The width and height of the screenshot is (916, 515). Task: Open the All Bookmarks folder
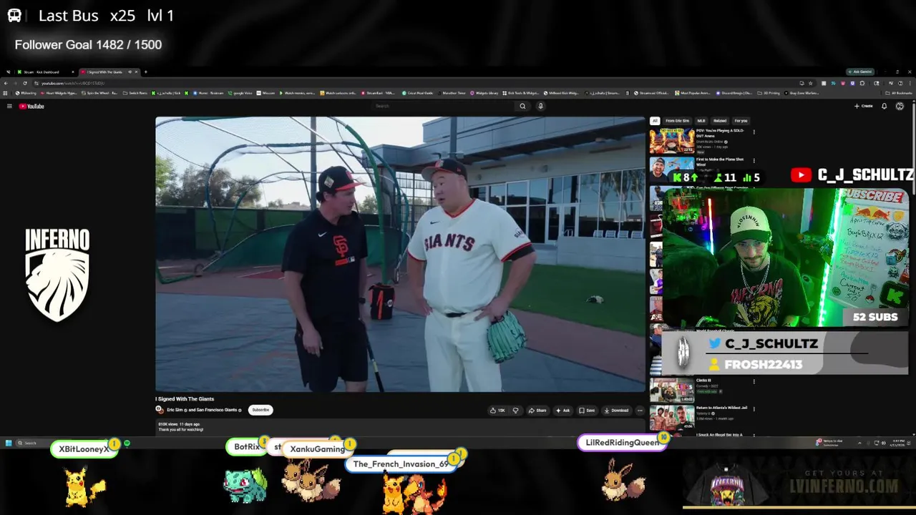point(900,93)
